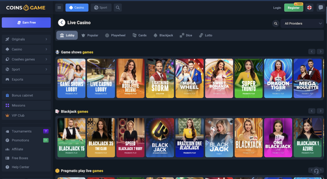This screenshot has width=327, height=179.
Task: Click the Coins Game logo
Action: tap(26, 8)
